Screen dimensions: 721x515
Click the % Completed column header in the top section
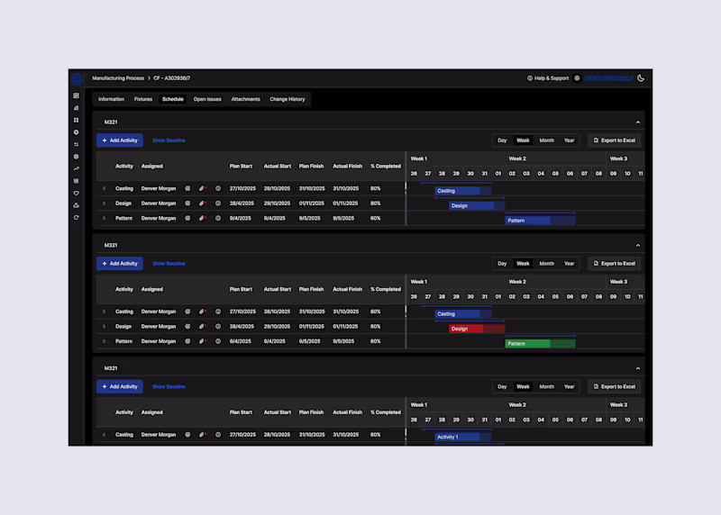[x=386, y=167]
